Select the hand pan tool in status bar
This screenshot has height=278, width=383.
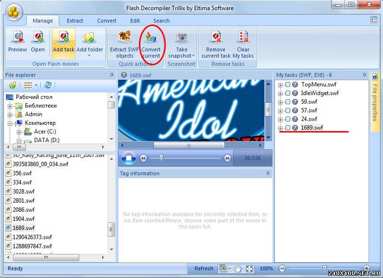click(238, 269)
